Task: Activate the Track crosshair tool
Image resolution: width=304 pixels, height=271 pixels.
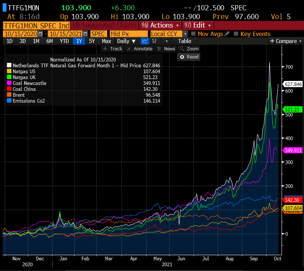Action: [x=113, y=49]
